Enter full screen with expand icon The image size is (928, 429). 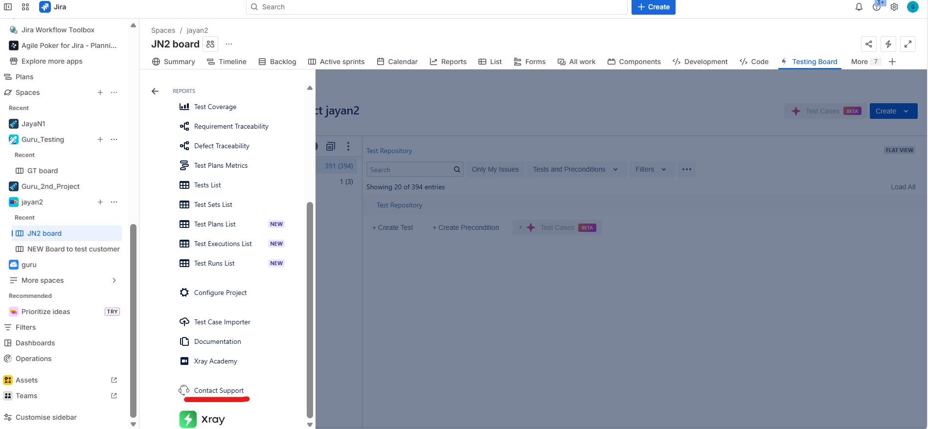click(907, 44)
